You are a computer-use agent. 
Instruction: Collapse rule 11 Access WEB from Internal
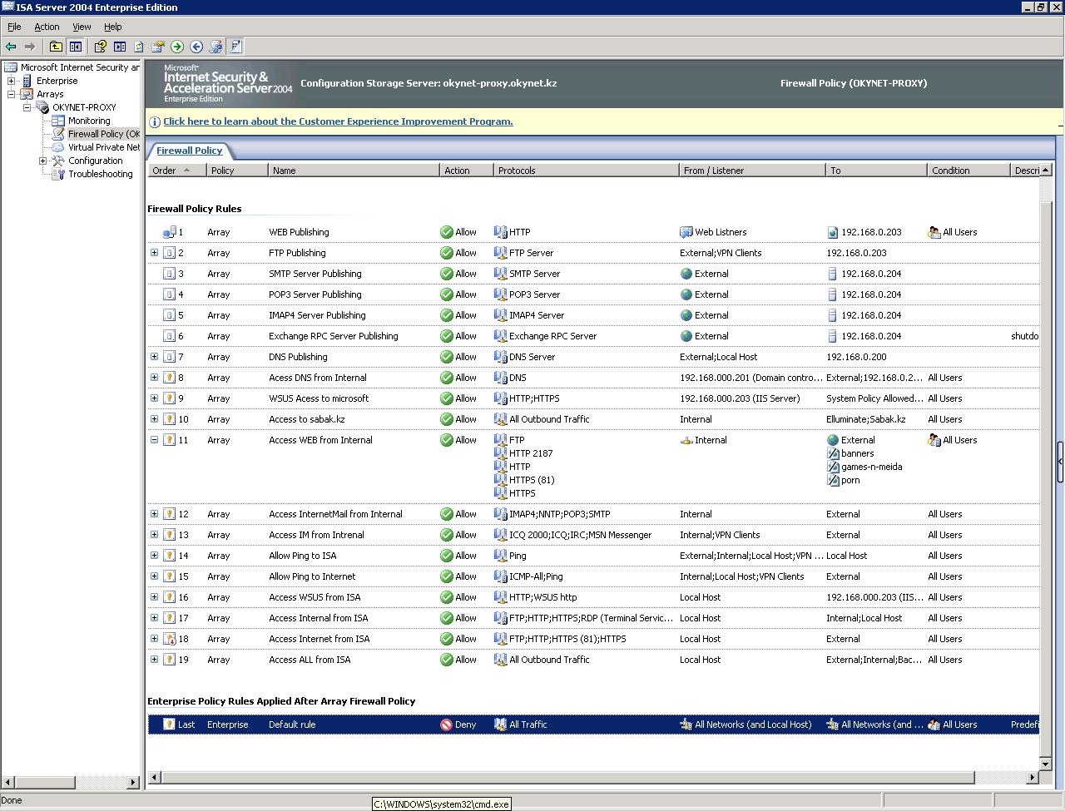(x=154, y=440)
